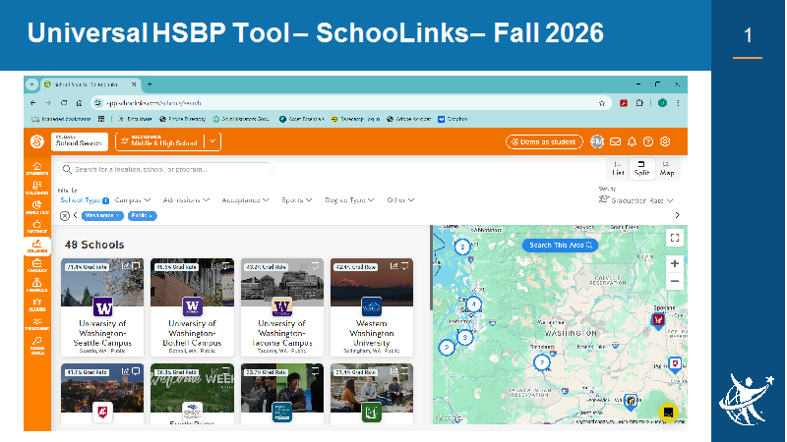This screenshot has height=442, width=787.
Task: Open the Managed bookmarks folder
Action: (61, 119)
